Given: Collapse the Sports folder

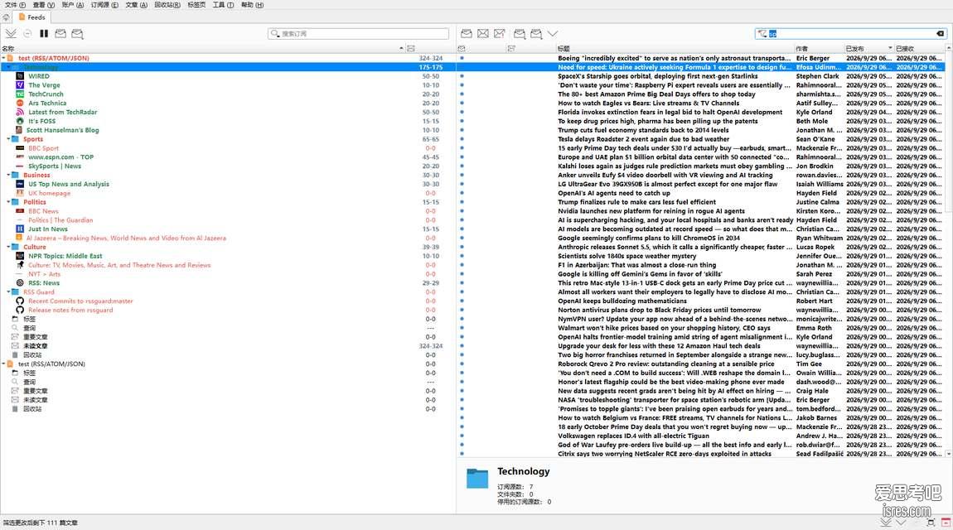Looking at the screenshot, I should point(8,139).
